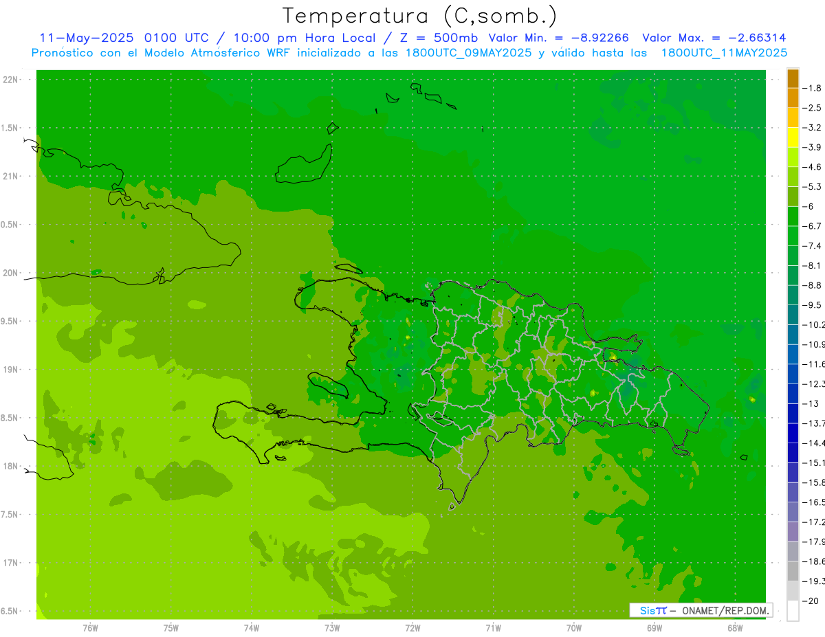Screen dimensions: 825x637
Task: Click the 69W longitude axis label
Action: [x=654, y=627]
